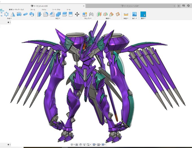Viewport: 192px width, 148px height.
Task: Switch to the メッシュ (Mesh) tab
Action: tap(44, 10)
